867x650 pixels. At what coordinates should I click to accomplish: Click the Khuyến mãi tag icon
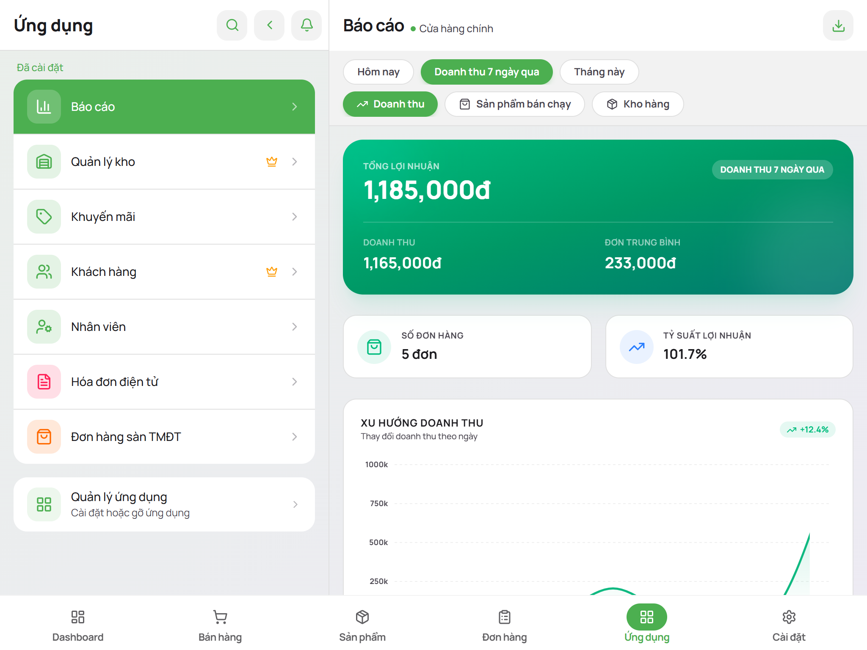coord(44,217)
